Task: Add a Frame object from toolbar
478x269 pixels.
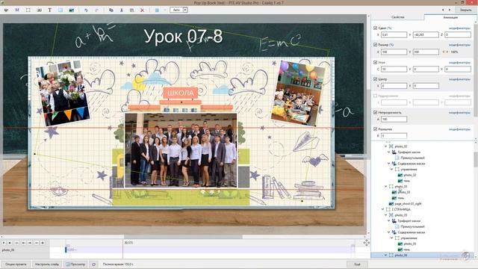Action: coord(28,10)
